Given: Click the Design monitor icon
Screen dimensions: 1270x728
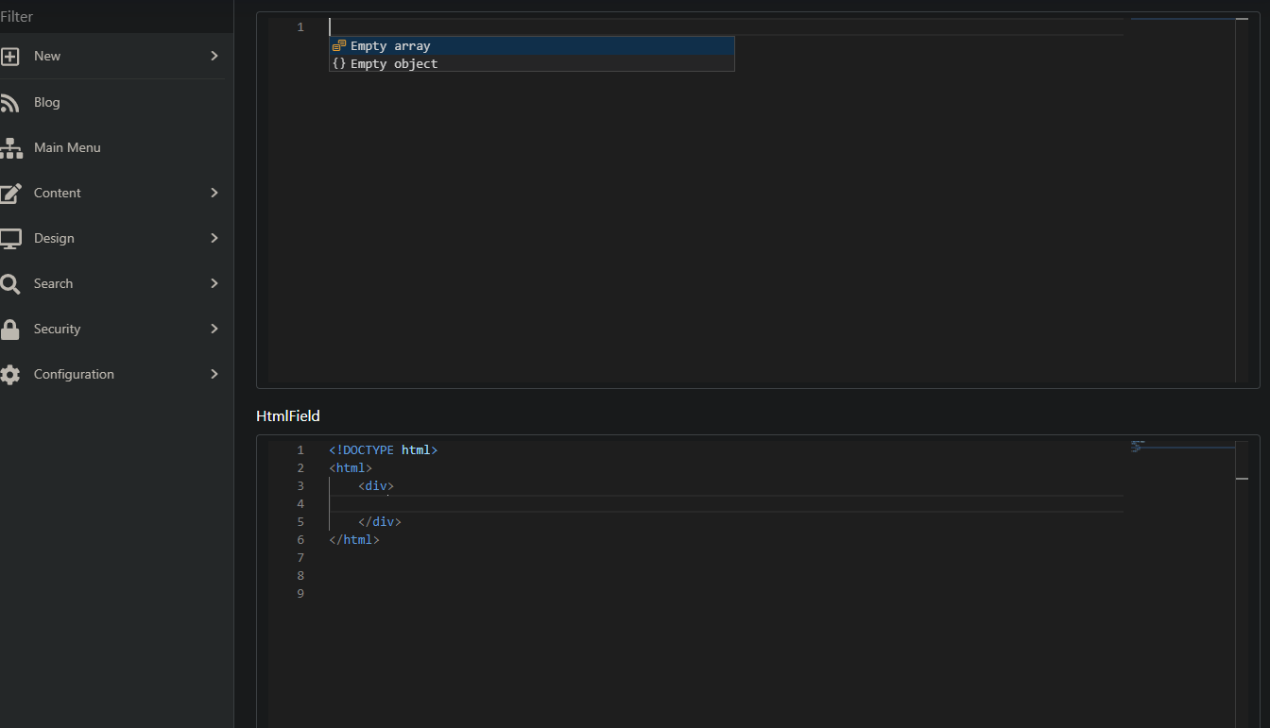Looking at the screenshot, I should point(14,238).
